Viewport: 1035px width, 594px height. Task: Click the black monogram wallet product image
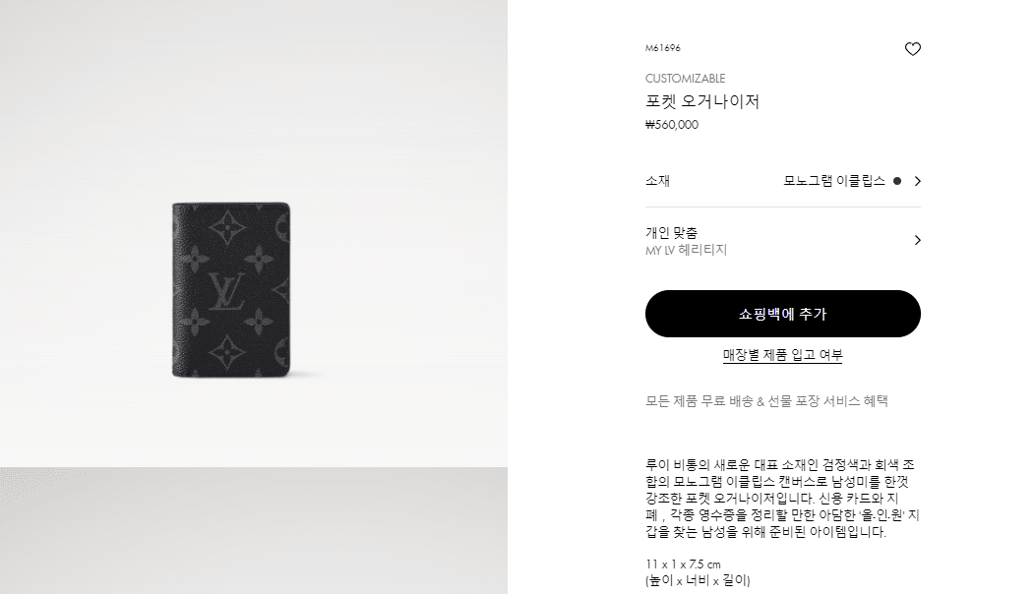click(231, 290)
